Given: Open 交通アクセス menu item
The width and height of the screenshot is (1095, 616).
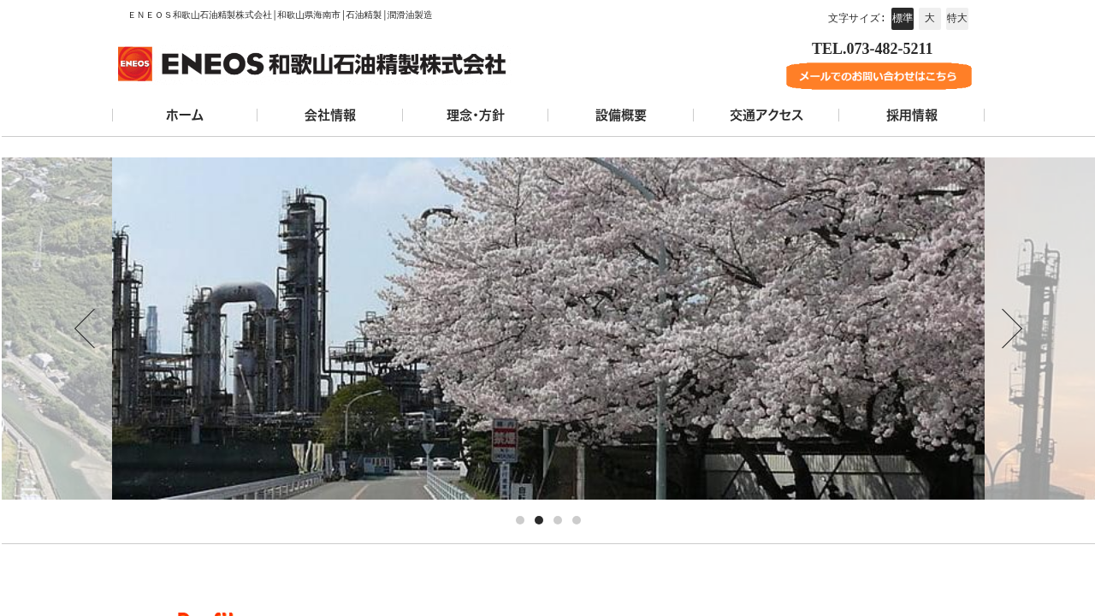Looking at the screenshot, I should [x=766, y=115].
